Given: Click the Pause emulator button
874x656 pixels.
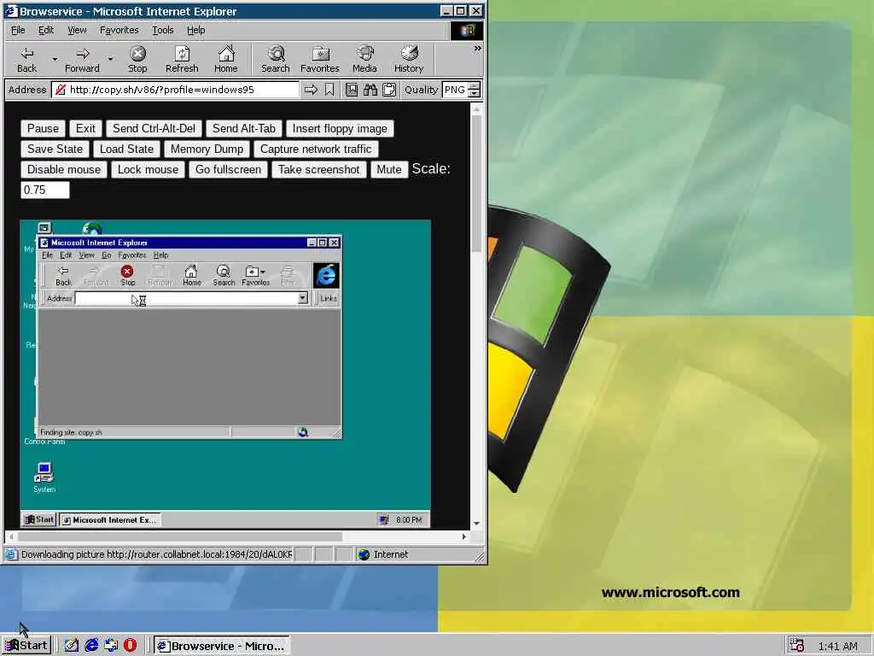Looking at the screenshot, I should (x=43, y=129).
